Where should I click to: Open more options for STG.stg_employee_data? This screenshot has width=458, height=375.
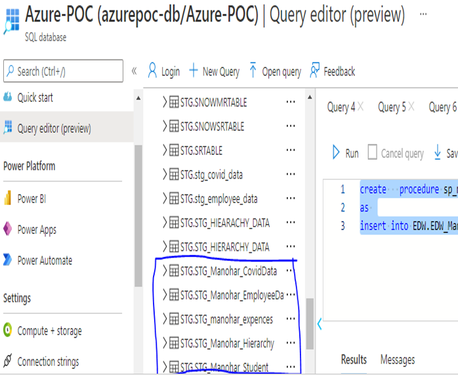pyautogui.click(x=291, y=198)
